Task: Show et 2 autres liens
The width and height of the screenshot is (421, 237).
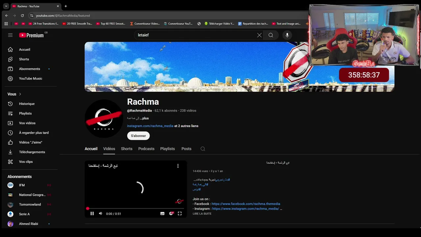Action: pyautogui.click(x=186, y=126)
